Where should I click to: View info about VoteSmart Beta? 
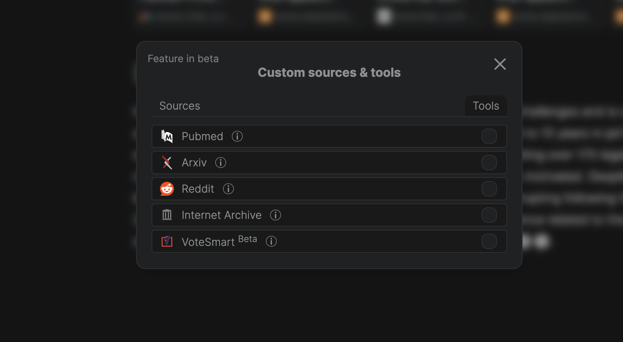point(271,241)
